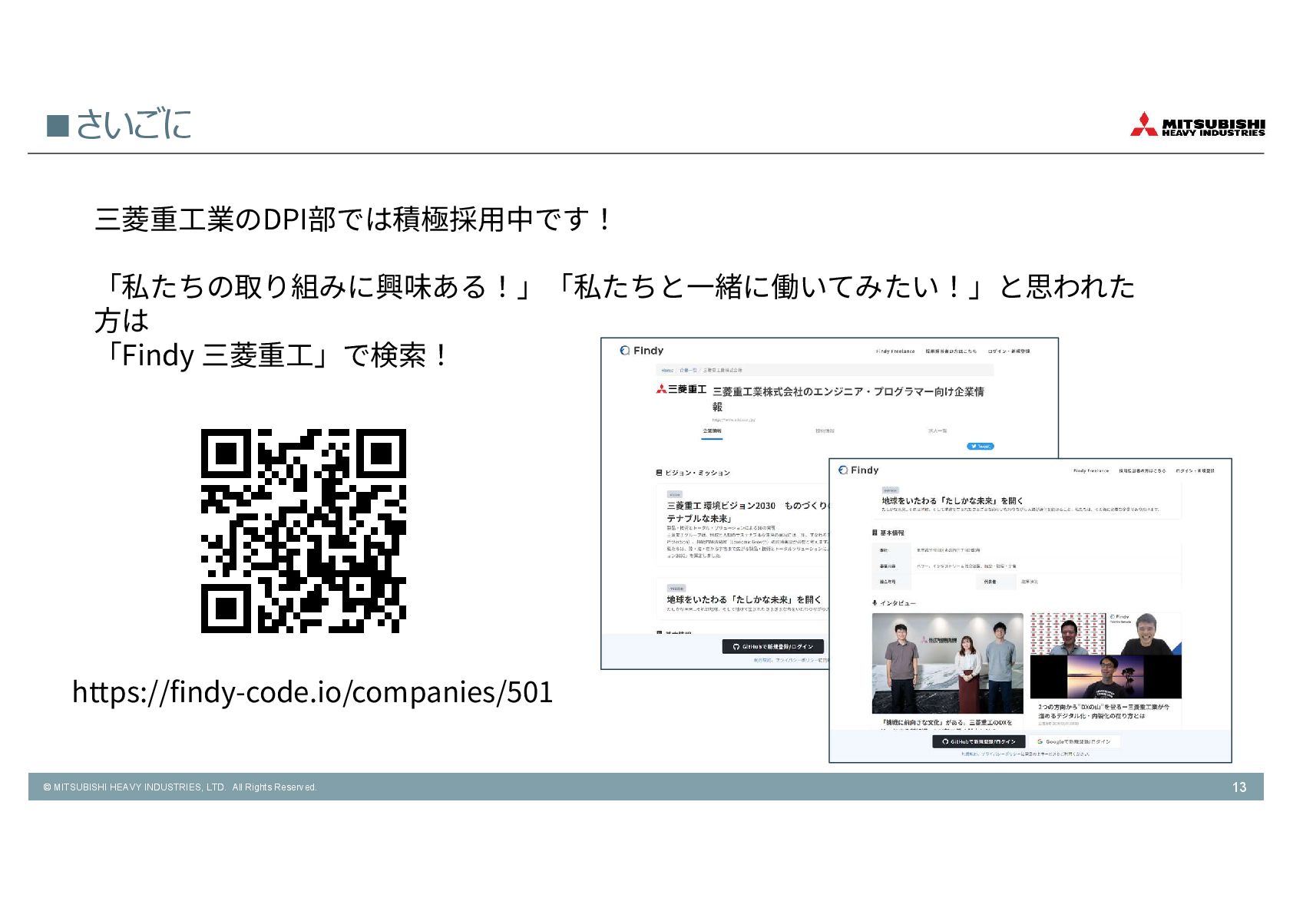This screenshot has height=914, width=1293.
Task: Click the 基本情報 section heading icon
Action: 875,533
